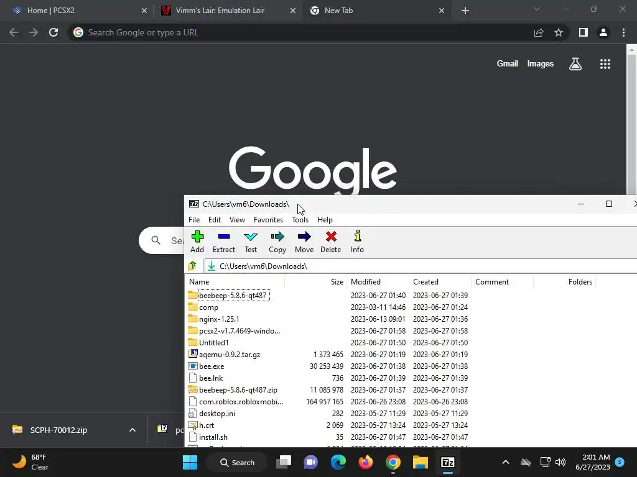The image size is (637, 477).
Task: Open Info from 7-Zip toolbar
Action: point(357,242)
